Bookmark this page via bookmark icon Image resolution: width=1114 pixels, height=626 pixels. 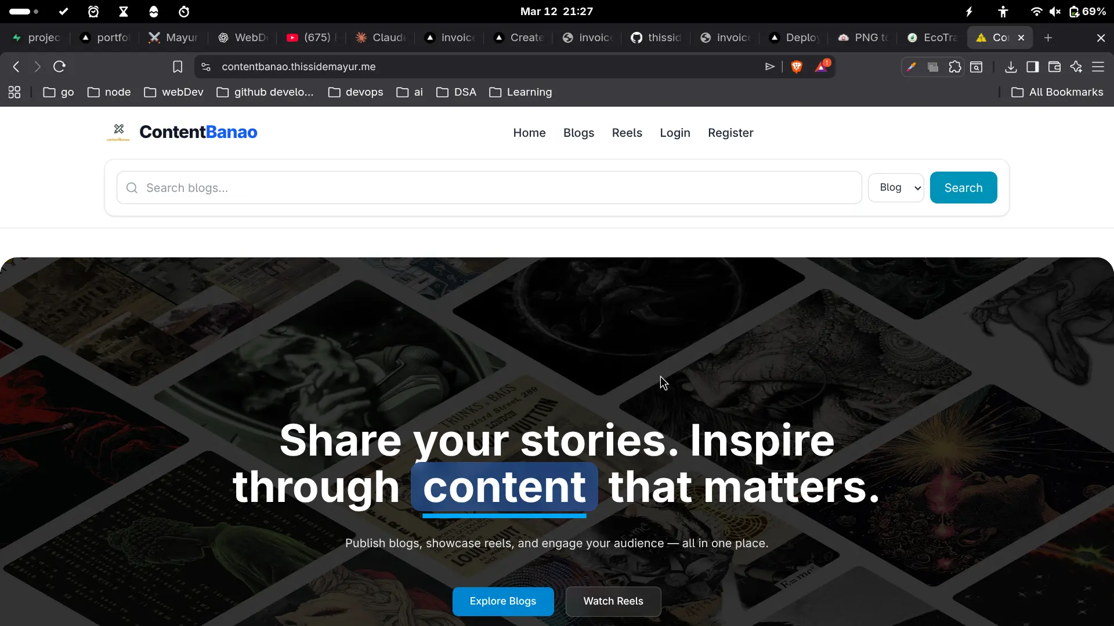[177, 66]
